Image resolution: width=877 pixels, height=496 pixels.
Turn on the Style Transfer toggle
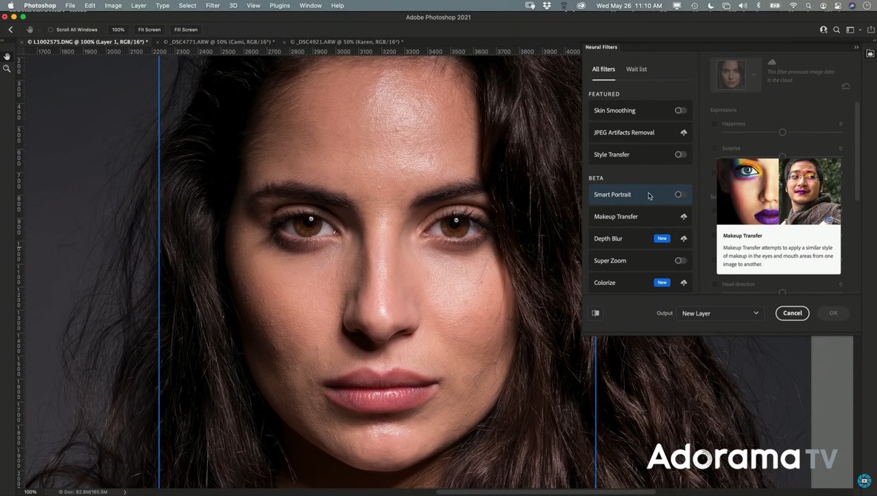680,155
